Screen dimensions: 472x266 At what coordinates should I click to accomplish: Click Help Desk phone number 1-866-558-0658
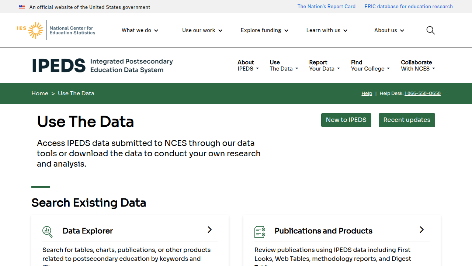click(423, 93)
